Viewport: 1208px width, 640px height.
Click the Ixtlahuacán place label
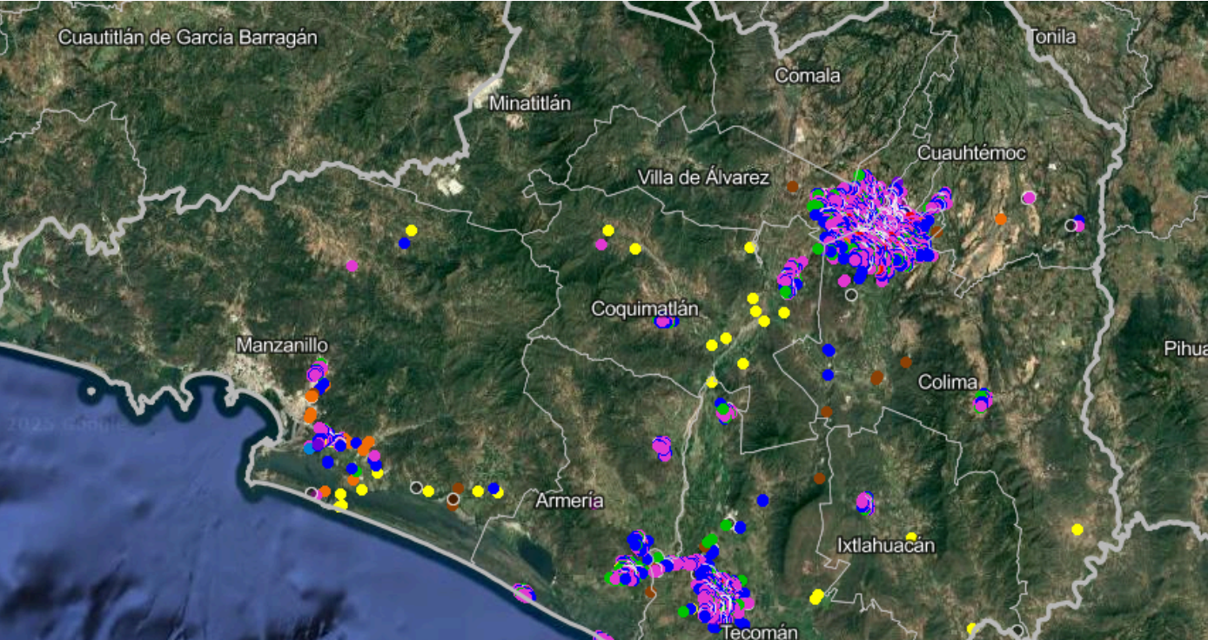(886, 546)
